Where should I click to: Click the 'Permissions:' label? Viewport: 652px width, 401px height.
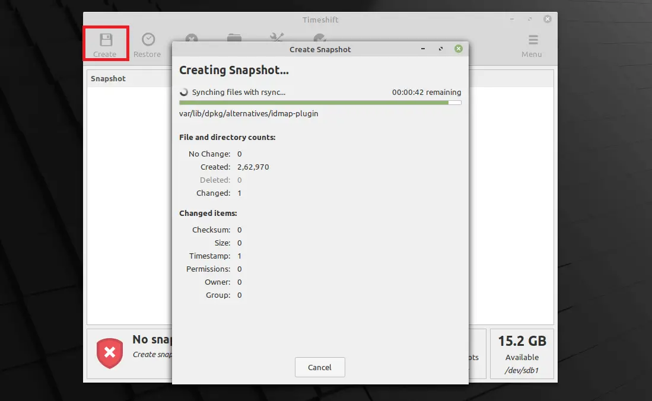click(208, 269)
